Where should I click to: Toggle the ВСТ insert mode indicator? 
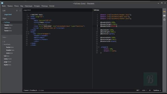(x=138, y=90)
